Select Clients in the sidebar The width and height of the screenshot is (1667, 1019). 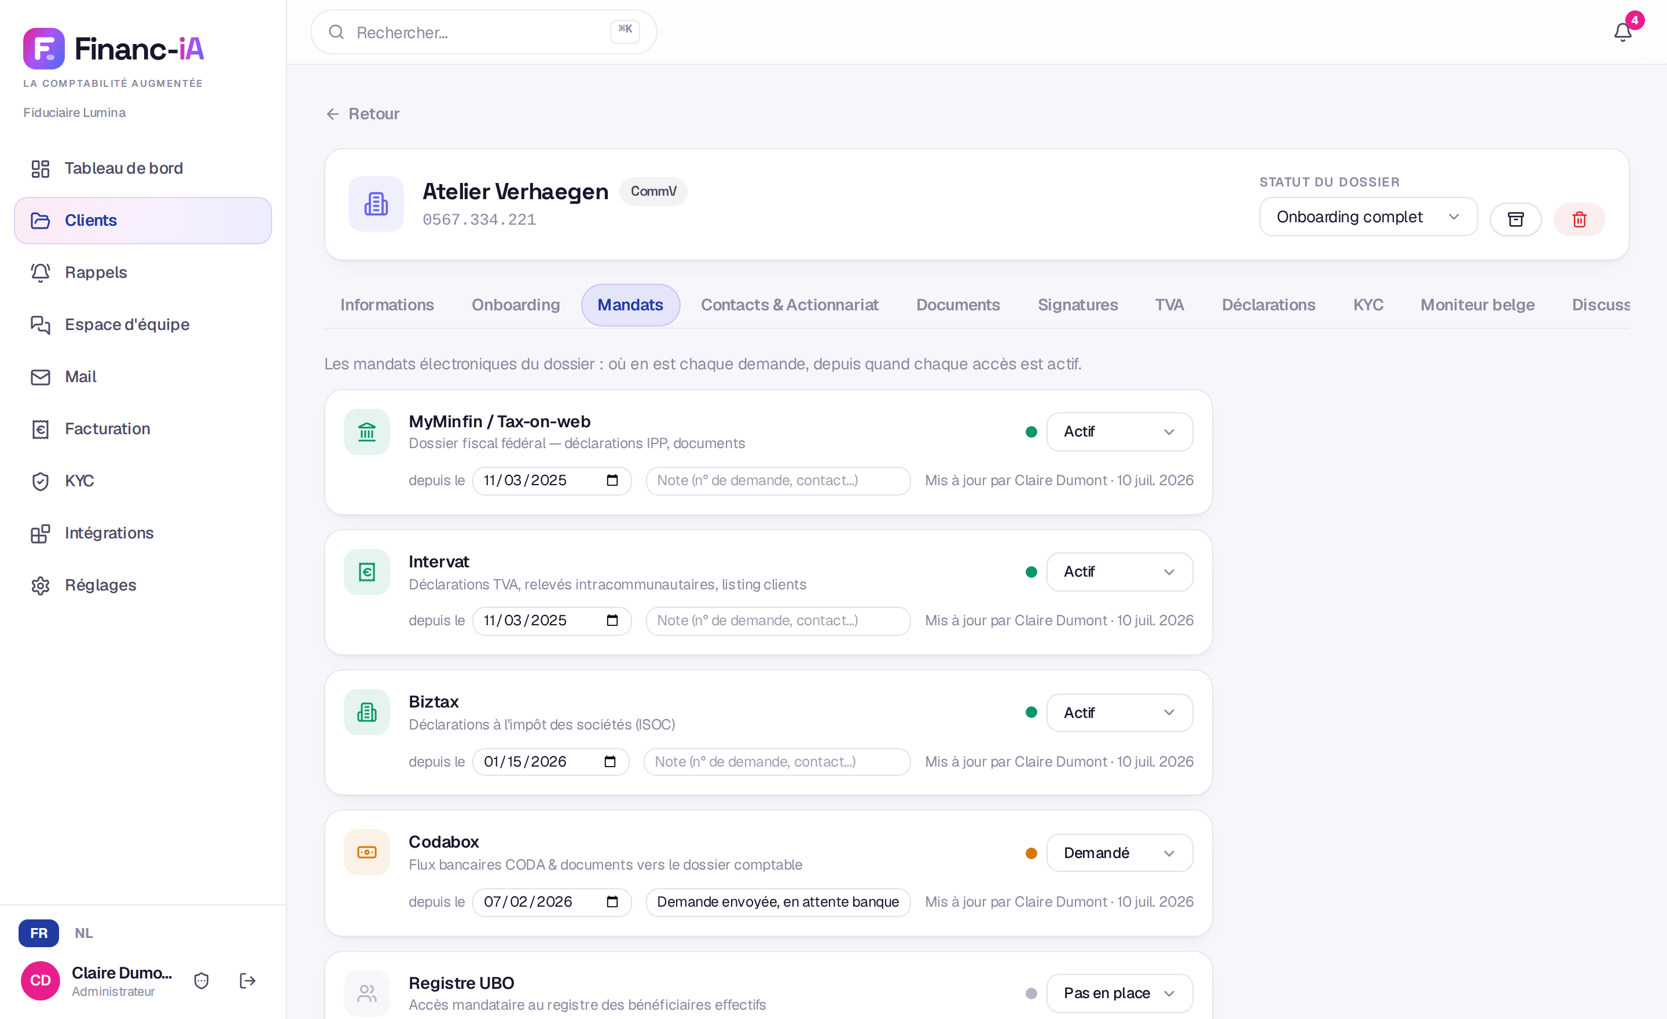pos(143,221)
